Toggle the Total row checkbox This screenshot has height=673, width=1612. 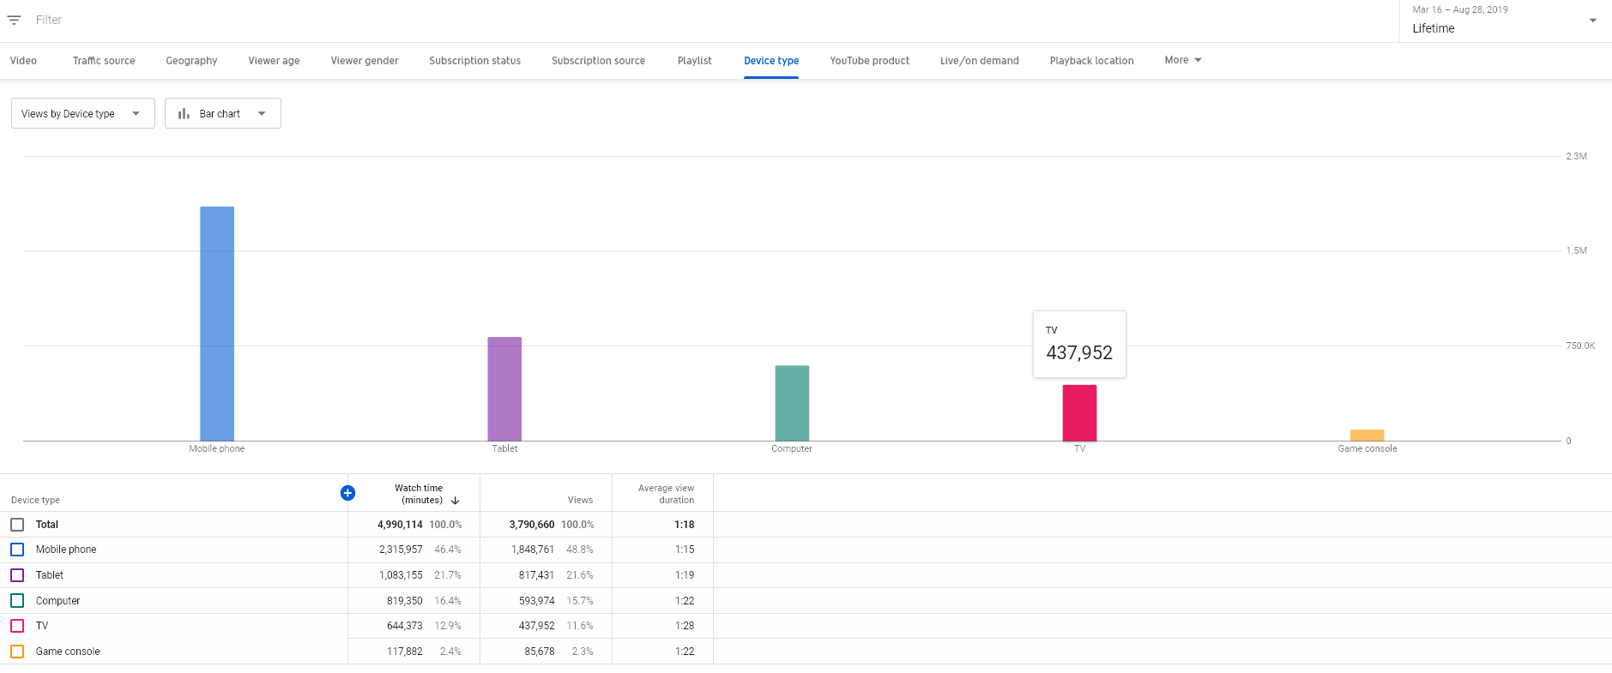coord(17,525)
